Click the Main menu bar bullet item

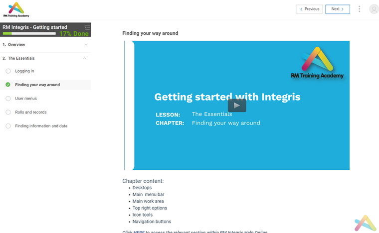pos(148,194)
